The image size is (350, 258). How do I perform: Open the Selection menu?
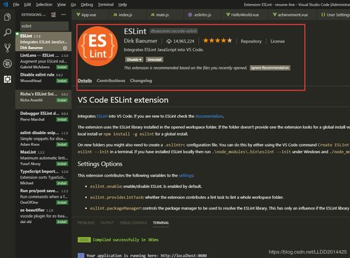tap(44, 4)
